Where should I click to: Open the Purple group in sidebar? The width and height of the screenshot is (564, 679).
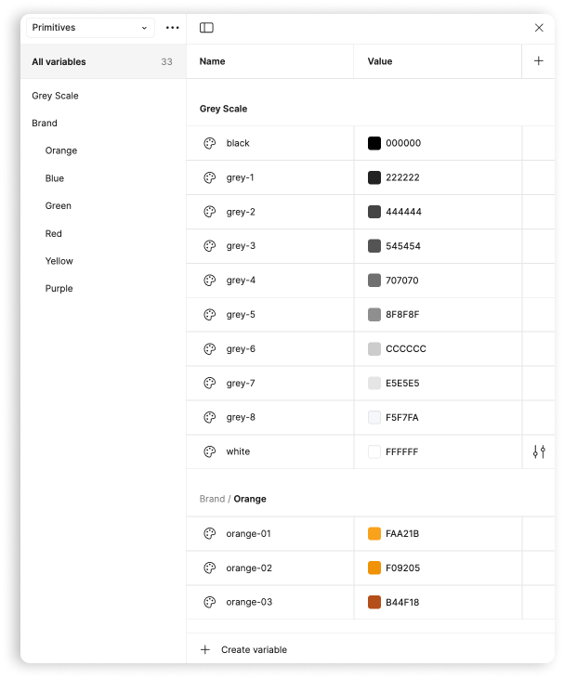click(59, 289)
